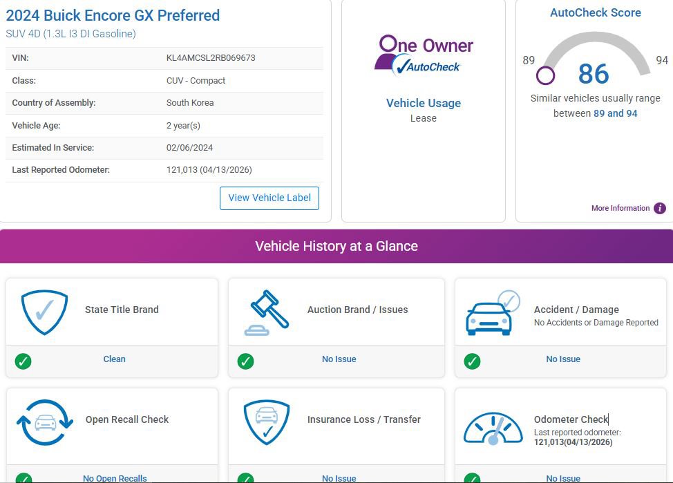
Task: Click the Vehicle Age value 2 year(s)
Action: click(183, 126)
